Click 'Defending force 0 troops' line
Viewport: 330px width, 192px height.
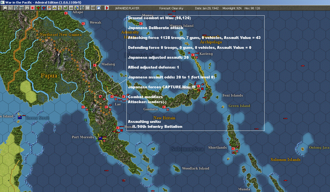[x=190, y=48]
